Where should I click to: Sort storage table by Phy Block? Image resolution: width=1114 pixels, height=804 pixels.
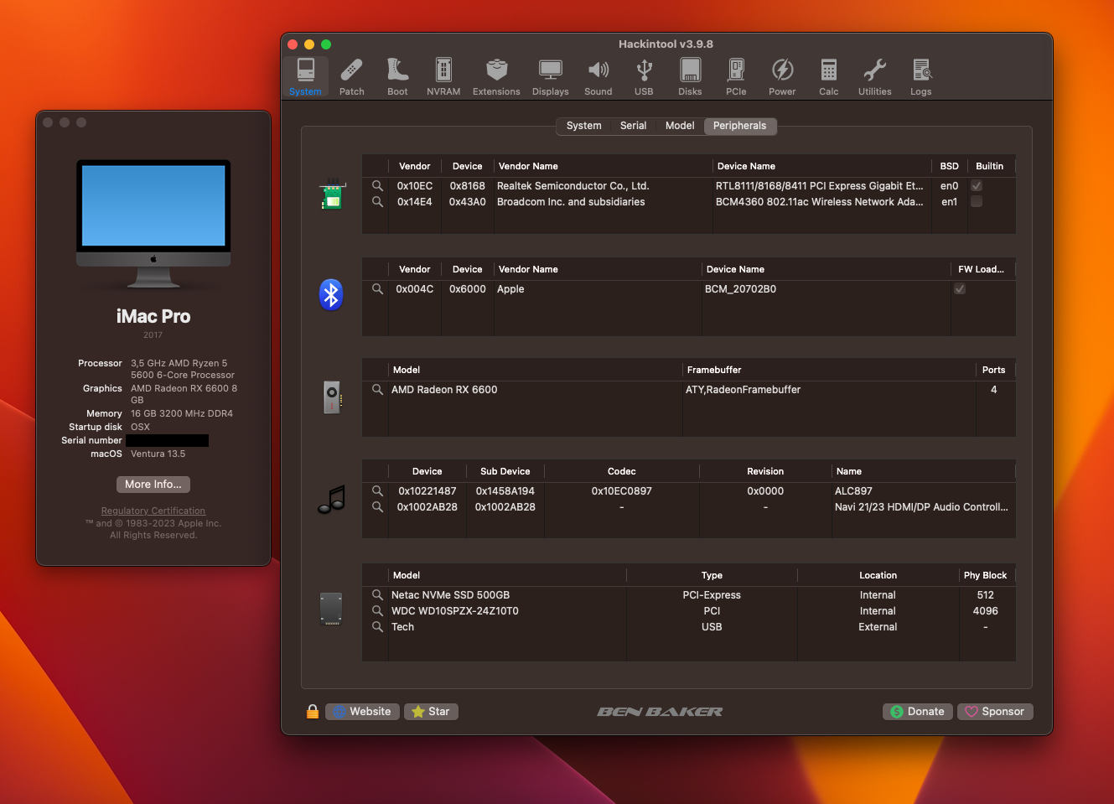click(985, 575)
